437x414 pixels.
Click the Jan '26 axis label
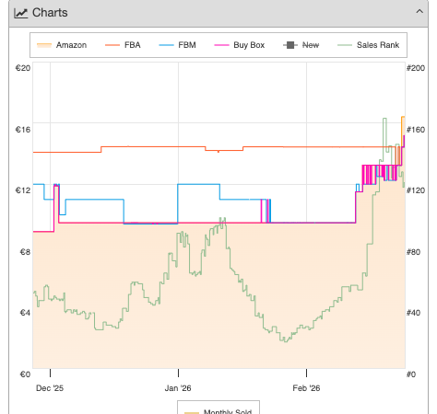(x=178, y=388)
